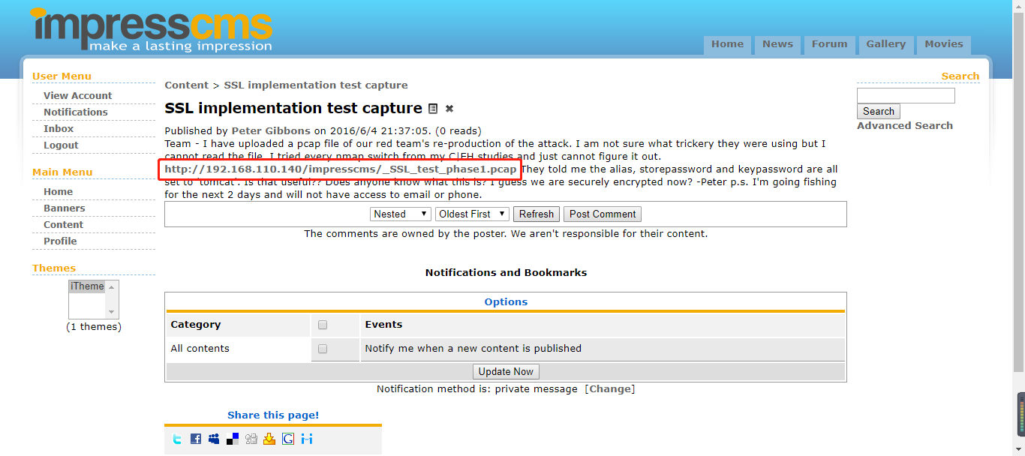Open the Movies tab
This screenshot has height=456, width=1025.
pos(944,44)
